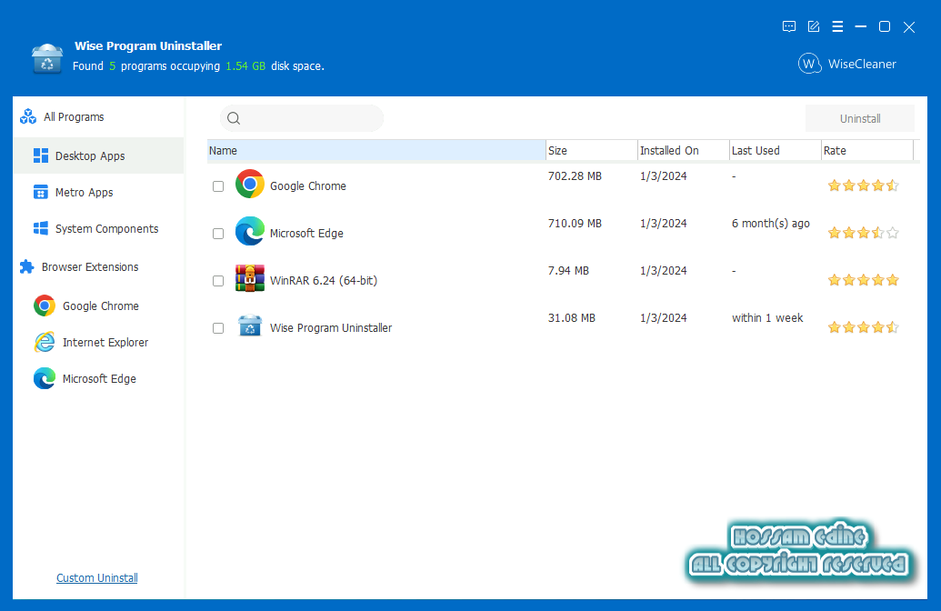941x611 pixels.
Task: Tick the WinRAR 6.24 checkbox
Action: tap(218, 281)
